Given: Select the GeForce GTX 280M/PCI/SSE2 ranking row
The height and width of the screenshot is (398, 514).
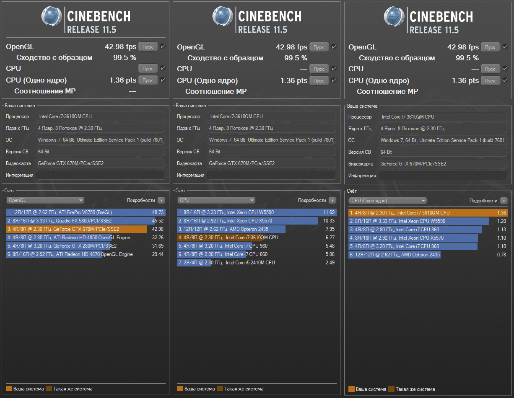Looking at the screenshot, I should pyautogui.click(x=86, y=246).
